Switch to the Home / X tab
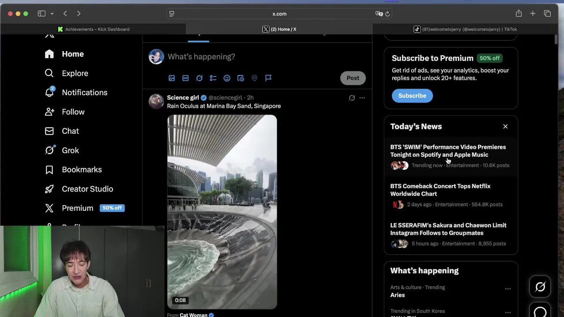 (279, 29)
